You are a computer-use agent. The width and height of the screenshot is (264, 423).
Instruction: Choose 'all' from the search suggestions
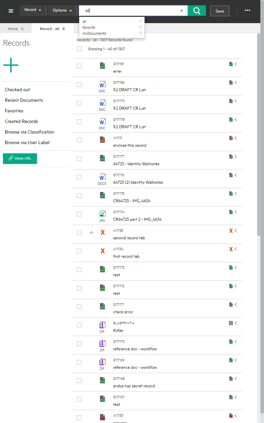click(84, 21)
